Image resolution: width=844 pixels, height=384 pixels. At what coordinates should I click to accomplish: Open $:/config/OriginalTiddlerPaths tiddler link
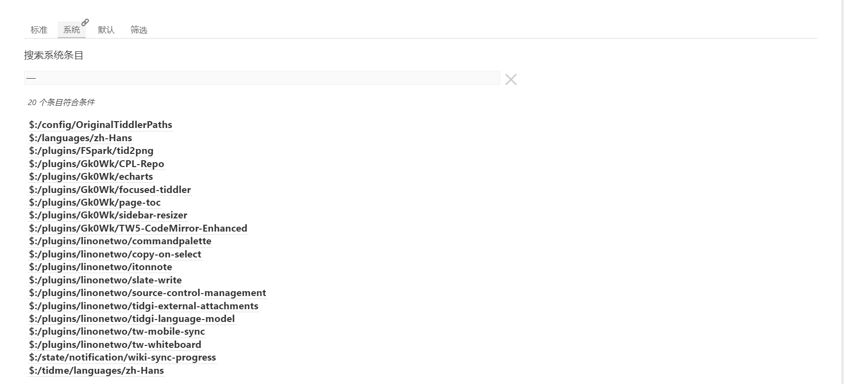[x=100, y=125]
